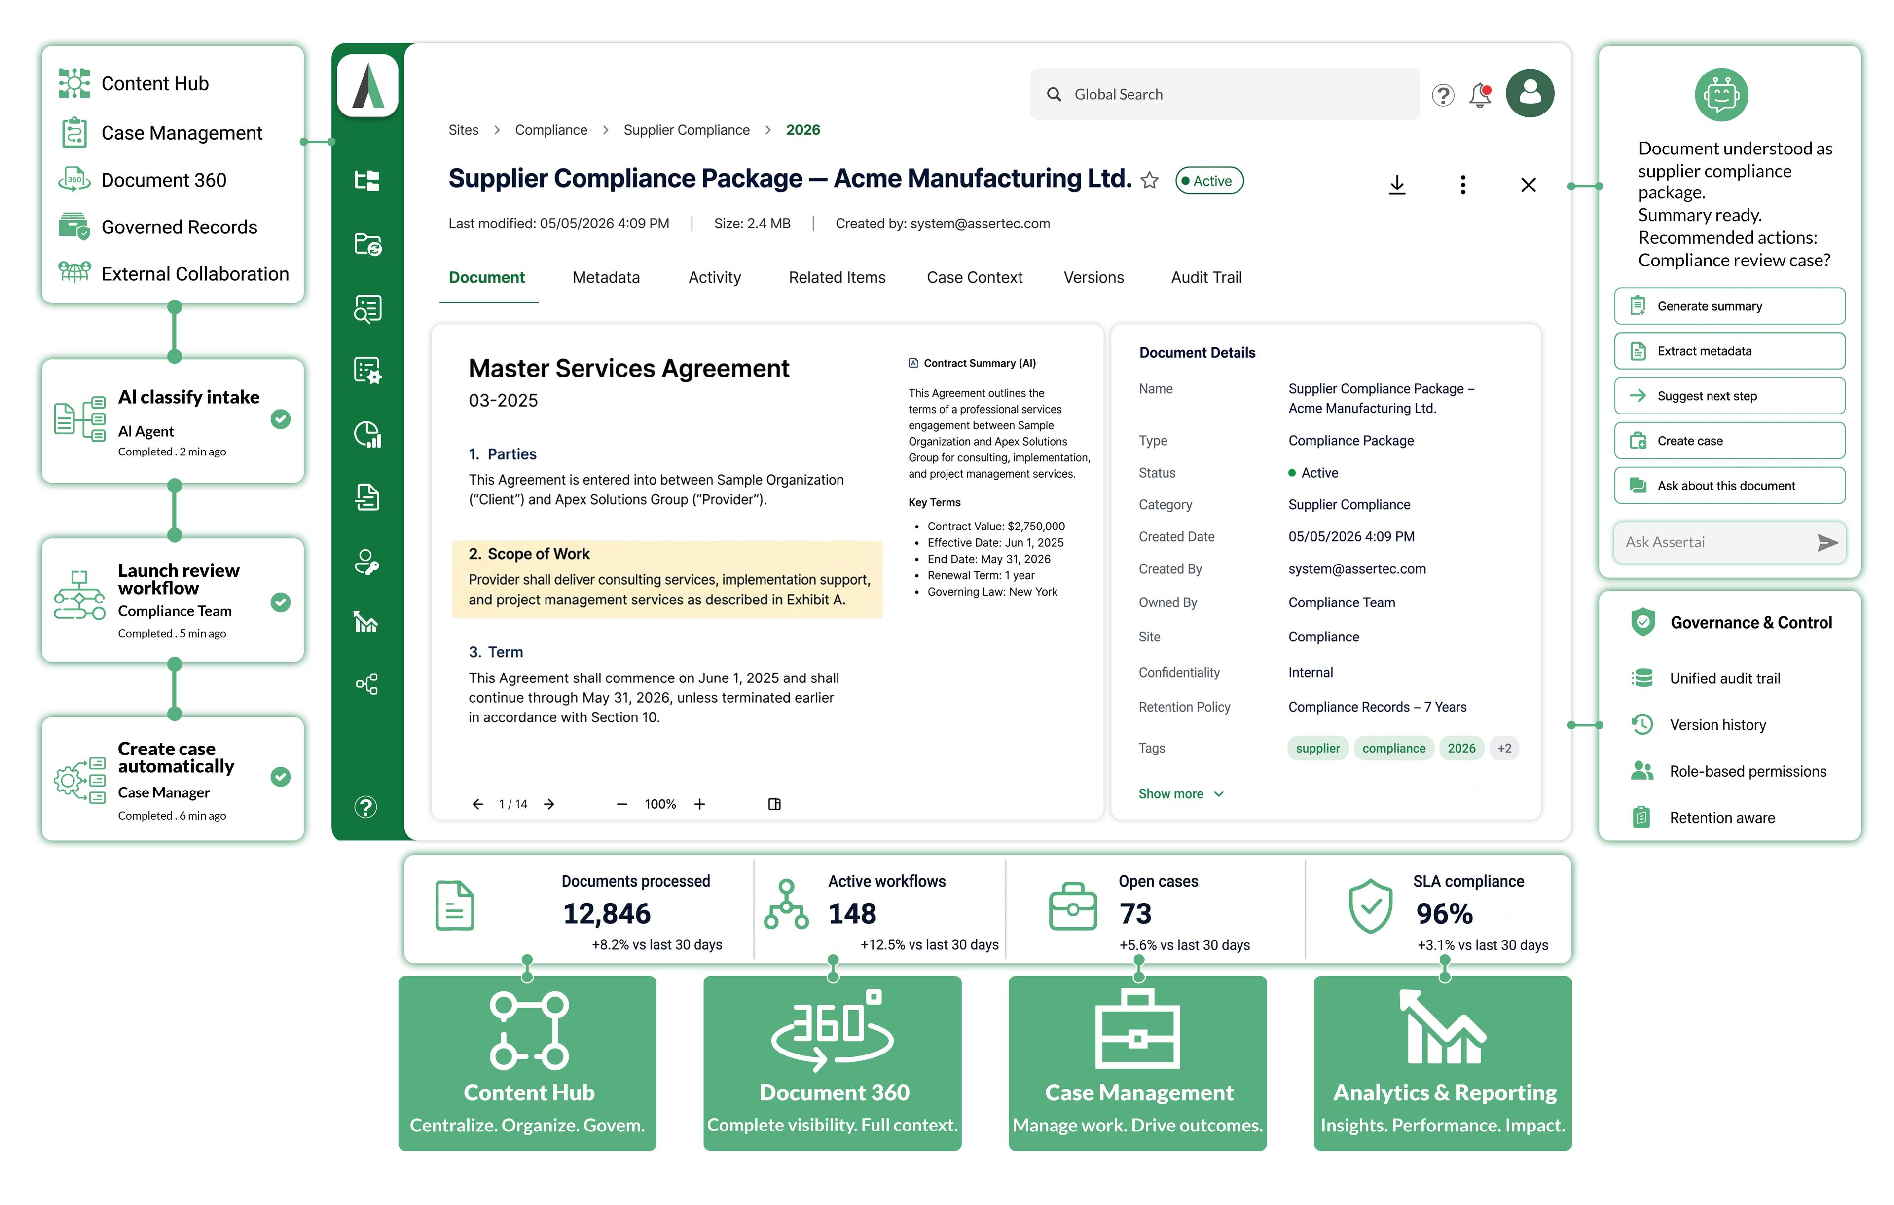The height and width of the screenshot is (1205, 1894).
Task: Open the Case Context tab
Action: point(975,278)
